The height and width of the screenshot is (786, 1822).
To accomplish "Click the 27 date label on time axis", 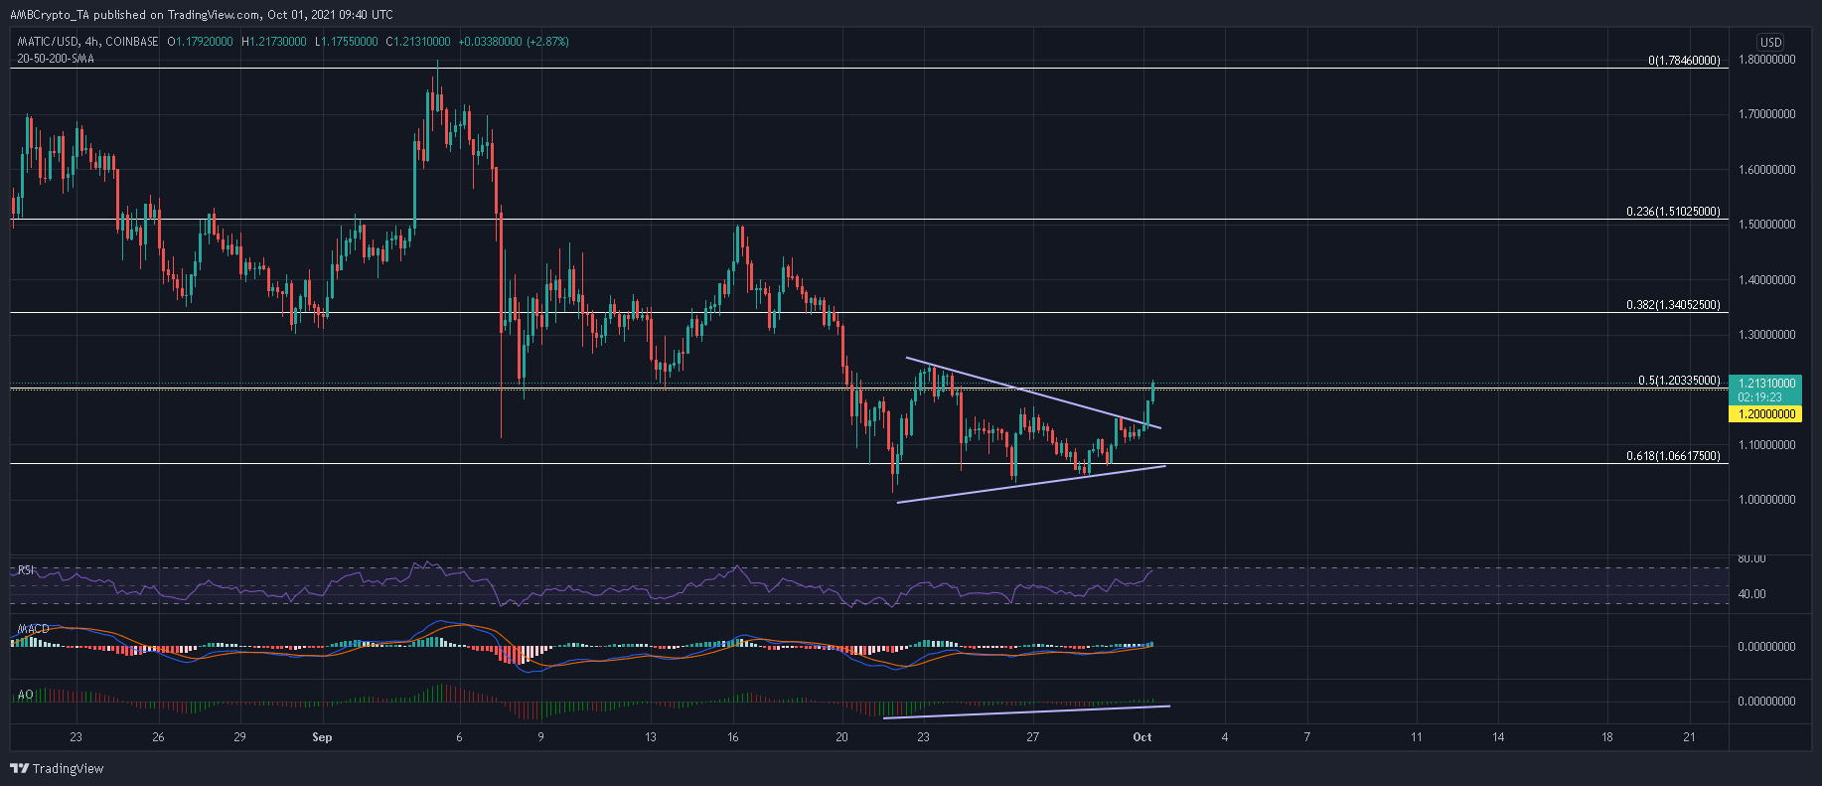I will (x=1033, y=737).
